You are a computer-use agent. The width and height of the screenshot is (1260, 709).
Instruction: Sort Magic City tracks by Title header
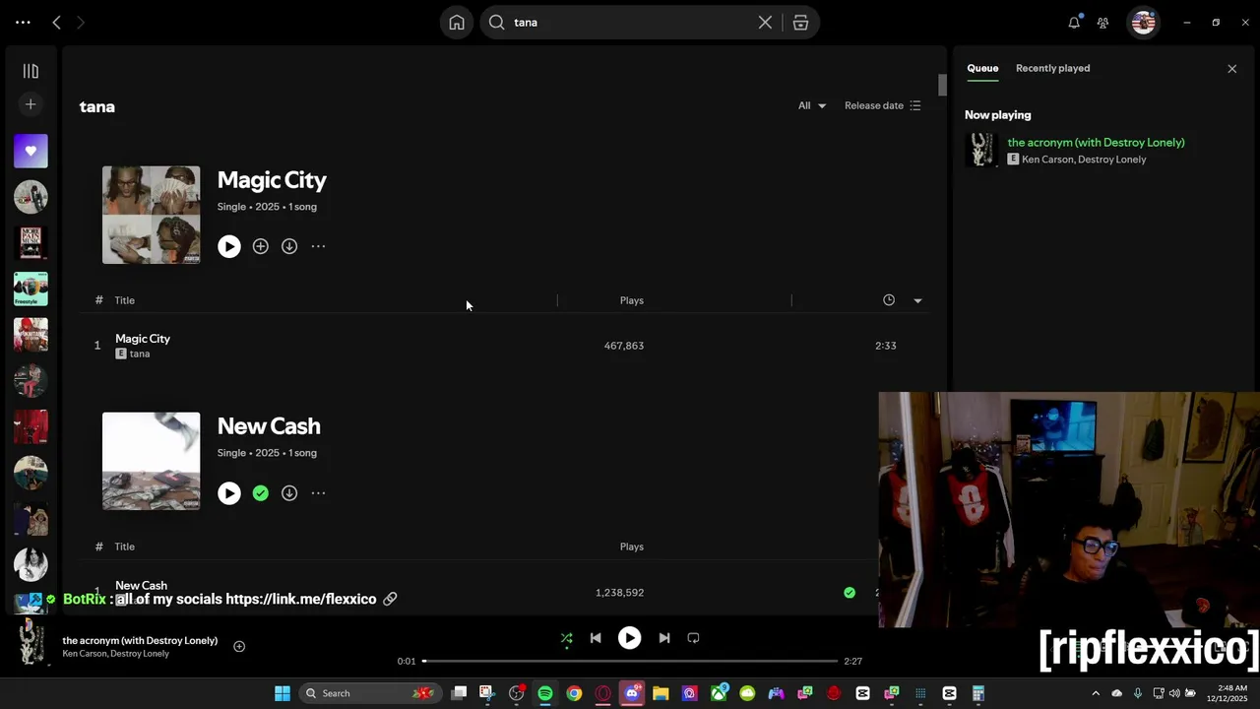click(124, 300)
